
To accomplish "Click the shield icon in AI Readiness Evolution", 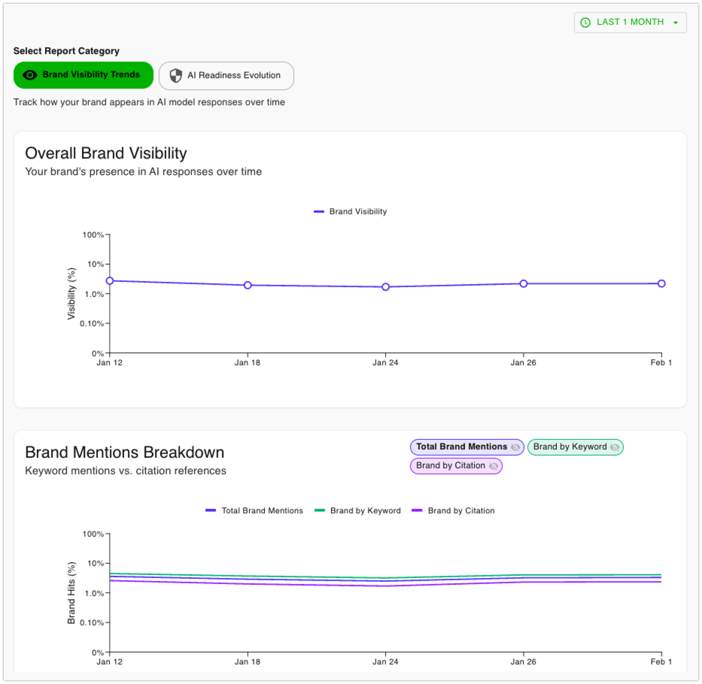I will coord(176,76).
